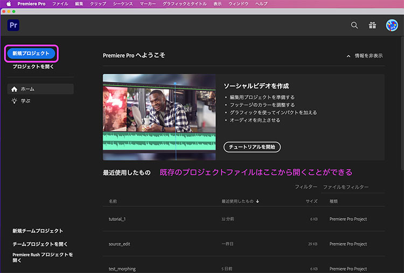
Task: Click the ソーシャルビデオを作成 heading
Action: point(256,86)
